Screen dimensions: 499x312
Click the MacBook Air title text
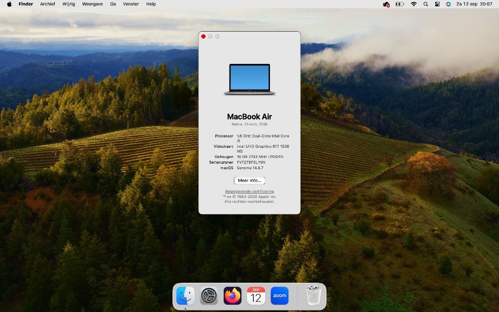pos(249,117)
